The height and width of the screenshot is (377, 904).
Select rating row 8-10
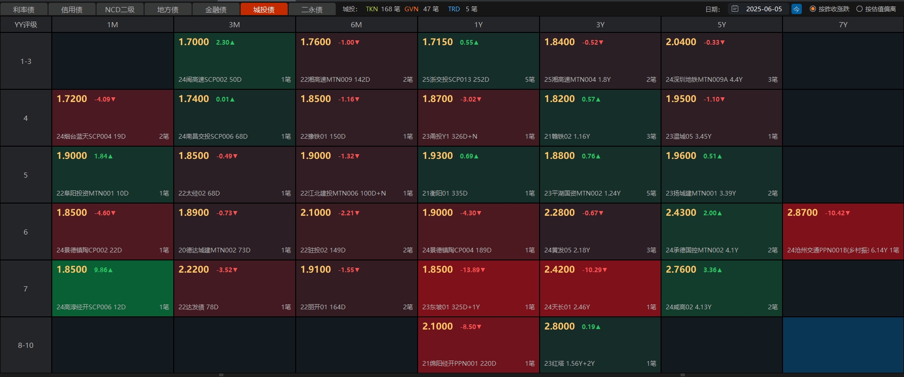26,345
